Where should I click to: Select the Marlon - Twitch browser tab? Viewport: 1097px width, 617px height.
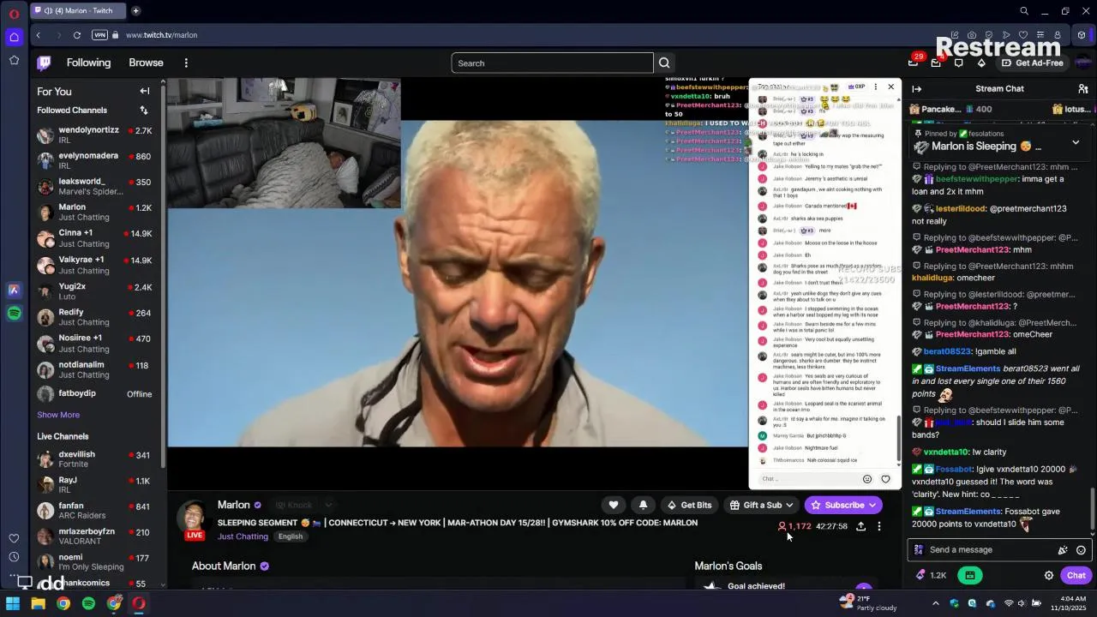[76, 10]
